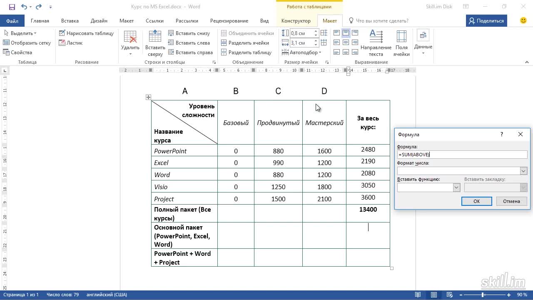The width and height of the screenshot is (533, 300).
Task: Click Split Table (Разделить таблицу)
Action: tap(246, 52)
